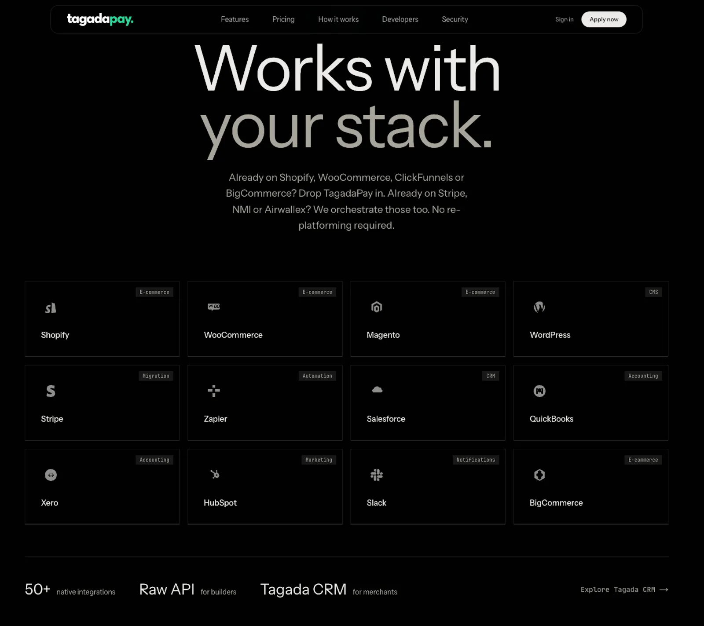Open the Pricing page

tap(283, 19)
